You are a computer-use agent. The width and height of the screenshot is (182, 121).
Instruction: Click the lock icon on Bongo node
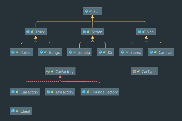click(45, 52)
